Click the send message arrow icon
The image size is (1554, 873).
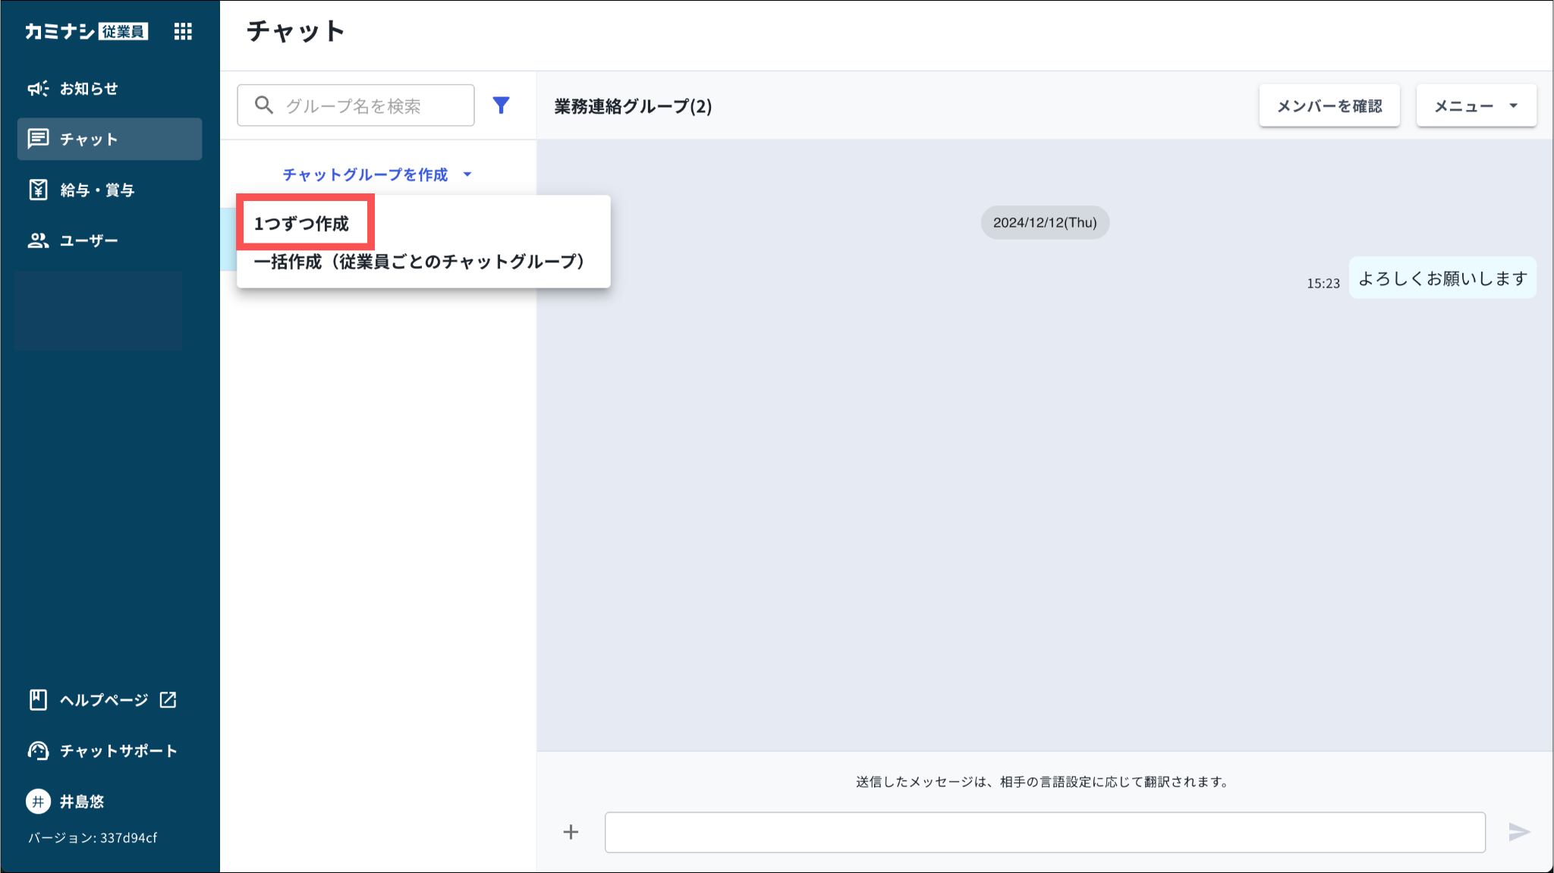click(x=1518, y=832)
